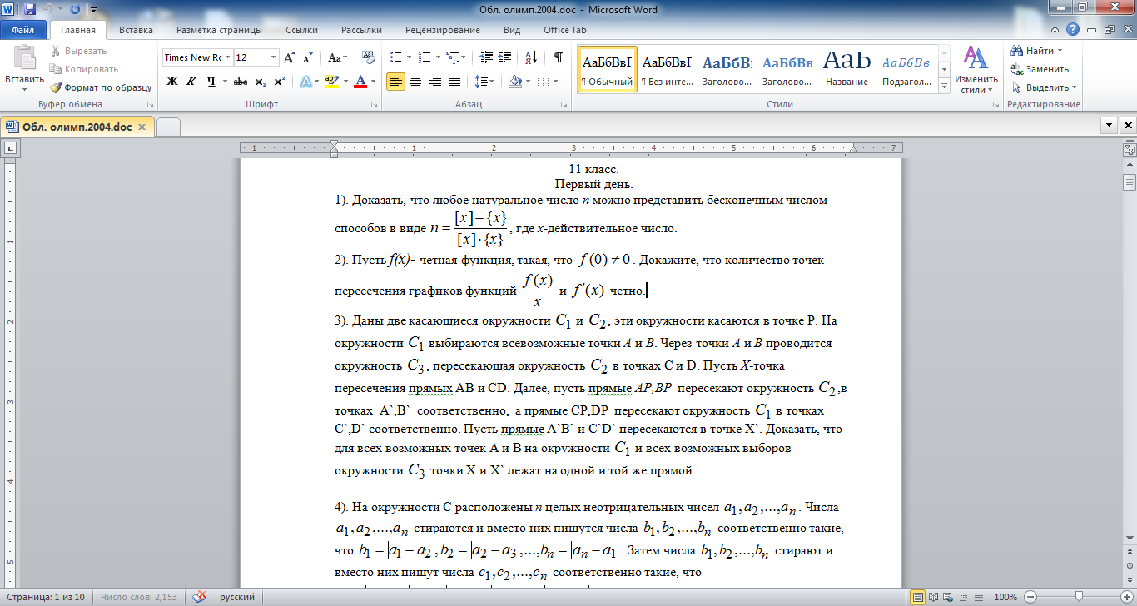Image resolution: width=1137 pixels, height=606 pixels.
Task: Apply numbered list formatting
Action: (424, 57)
